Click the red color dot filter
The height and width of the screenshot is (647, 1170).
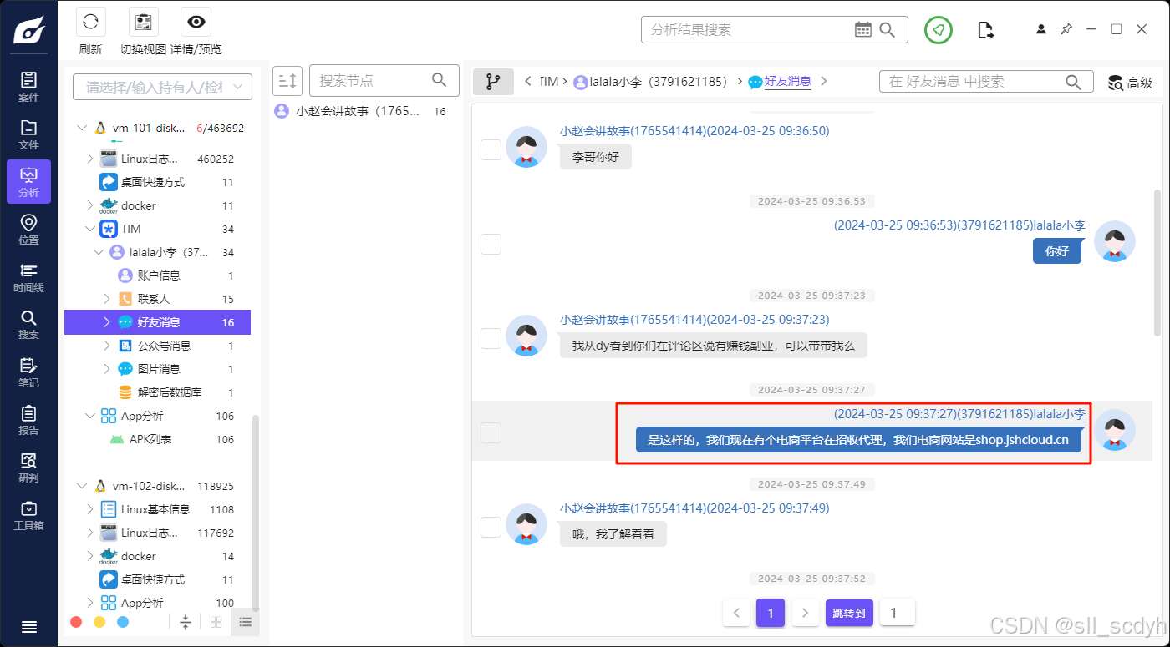click(76, 622)
